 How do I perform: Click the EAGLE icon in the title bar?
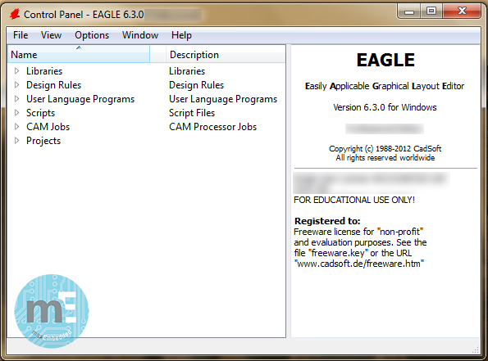click(15, 14)
